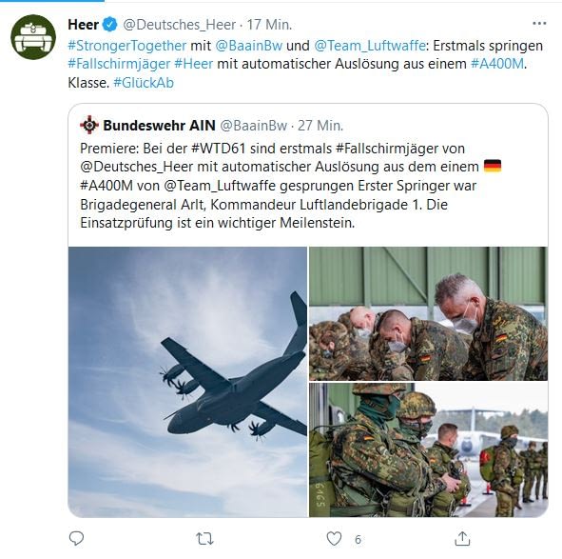Open photo of paratroopers with helmets

click(428, 449)
